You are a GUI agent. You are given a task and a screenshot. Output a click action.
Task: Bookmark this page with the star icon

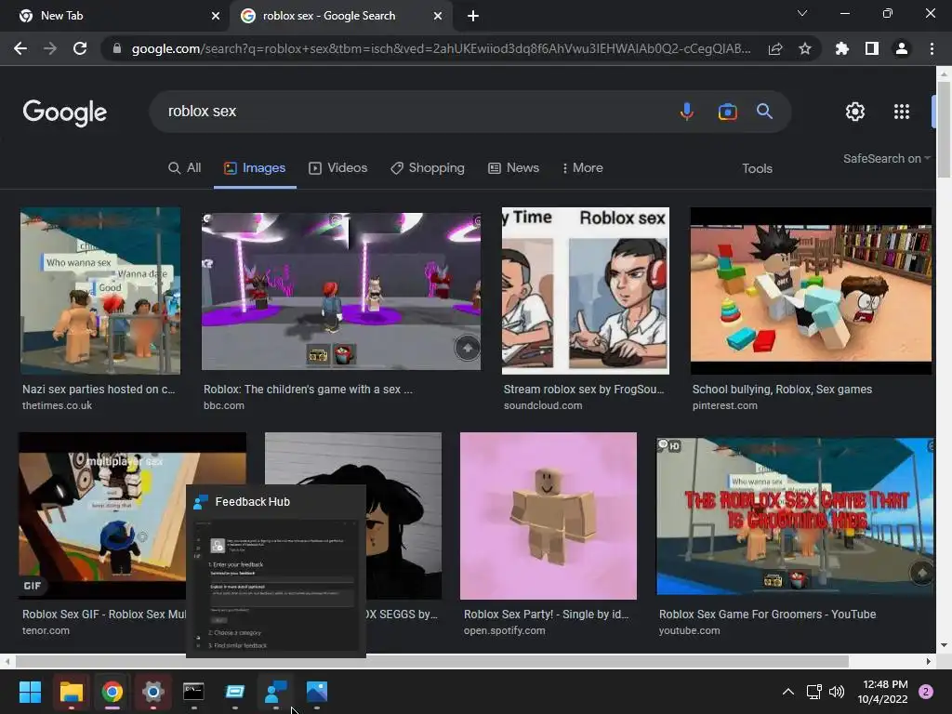[x=805, y=48]
